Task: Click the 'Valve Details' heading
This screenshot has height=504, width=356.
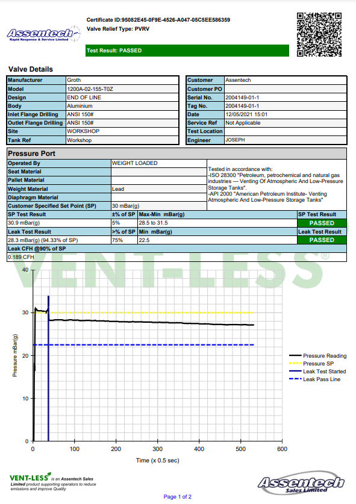Action: point(31,69)
